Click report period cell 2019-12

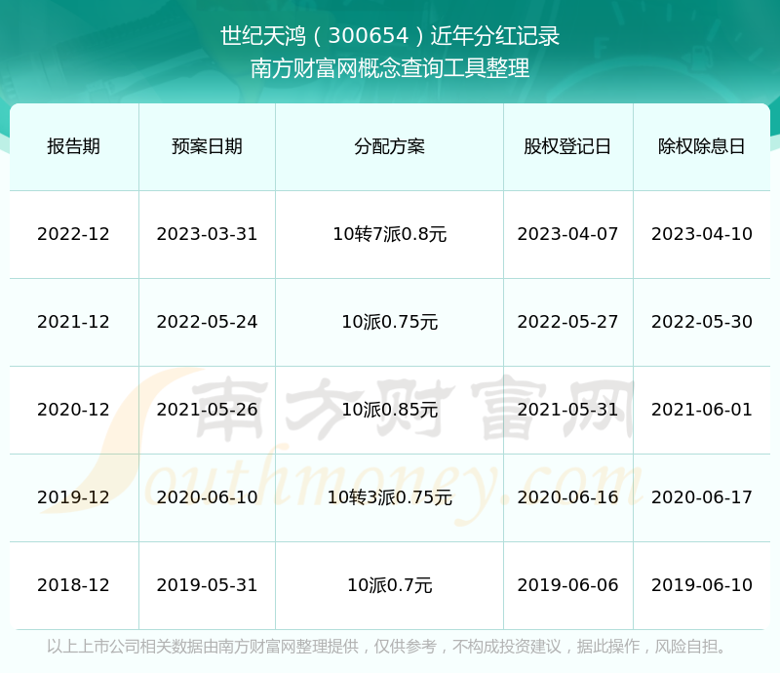74,497
